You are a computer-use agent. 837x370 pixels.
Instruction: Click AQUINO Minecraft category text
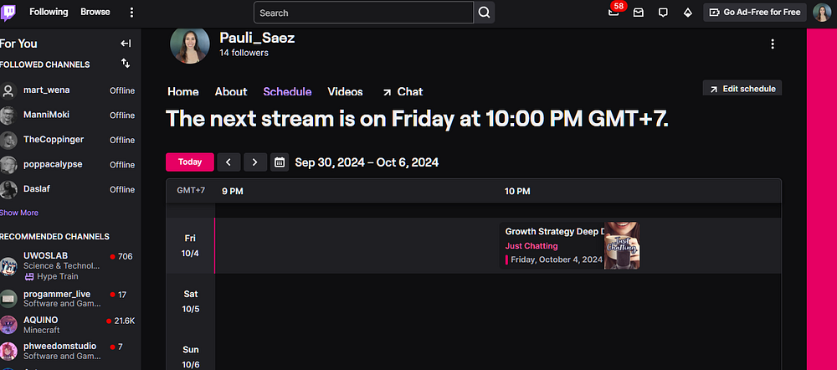(x=42, y=330)
